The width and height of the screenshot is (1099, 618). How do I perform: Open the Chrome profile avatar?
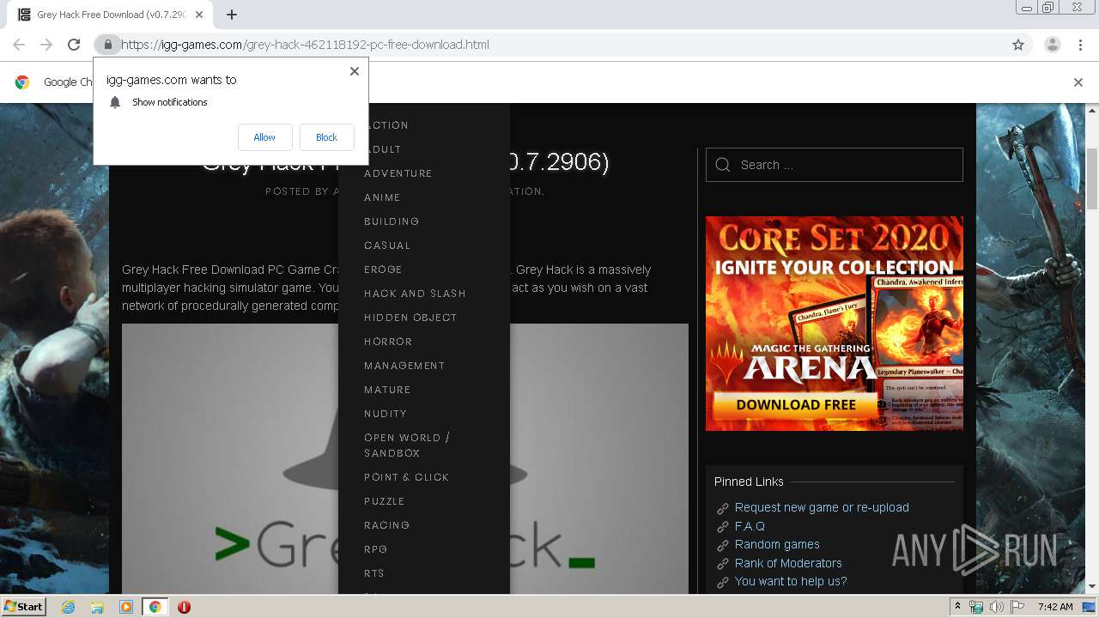click(x=1052, y=45)
